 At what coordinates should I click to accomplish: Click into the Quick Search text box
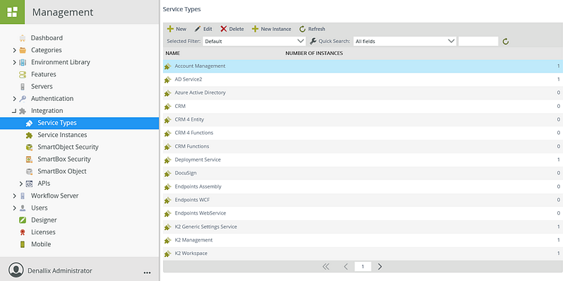pyautogui.click(x=478, y=41)
